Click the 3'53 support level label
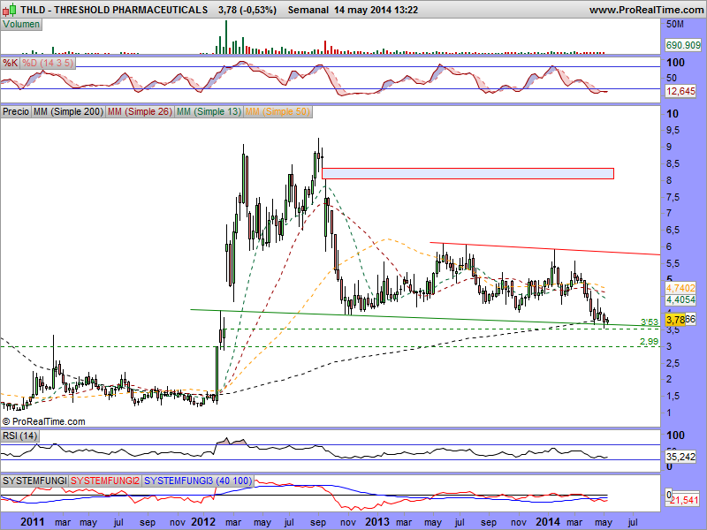Screen dimensions: 707x530 click(x=650, y=322)
